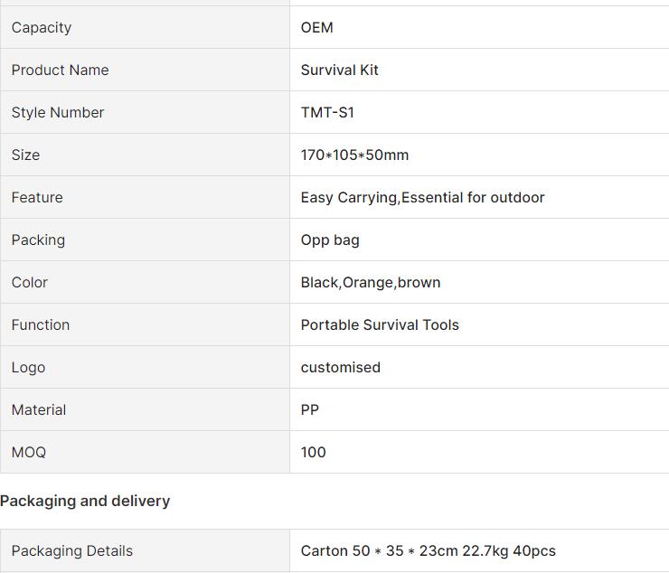This screenshot has height=573, width=669.
Task: Click the "170*105*50mm" size value
Action: [354, 155]
